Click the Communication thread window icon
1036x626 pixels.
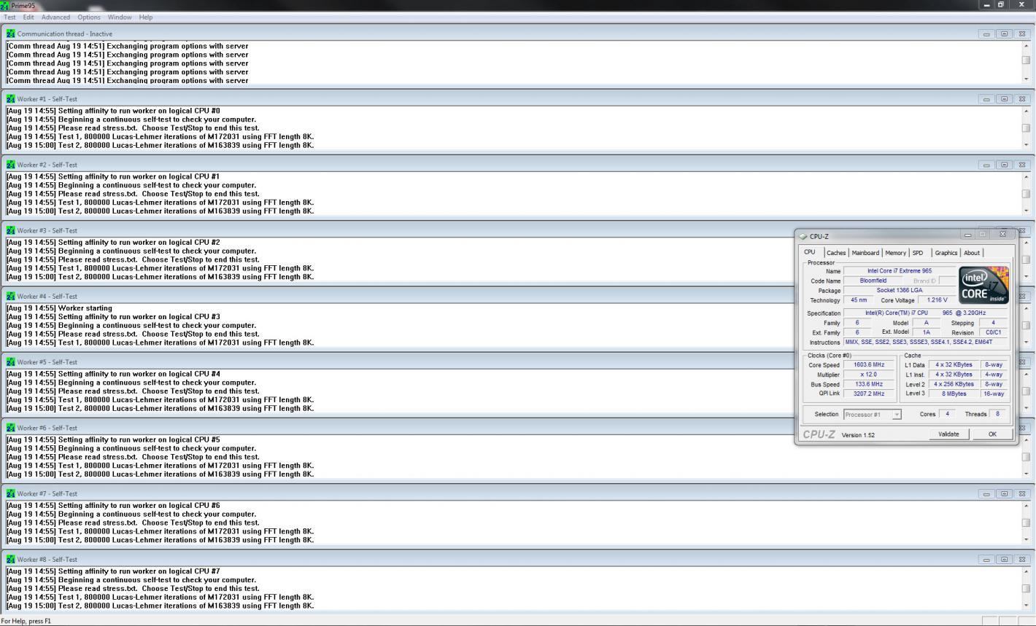(x=10, y=34)
